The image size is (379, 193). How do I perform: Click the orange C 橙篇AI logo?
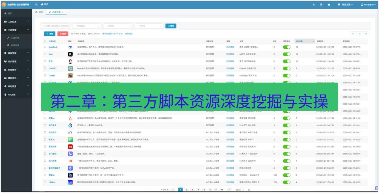pos(70,119)
